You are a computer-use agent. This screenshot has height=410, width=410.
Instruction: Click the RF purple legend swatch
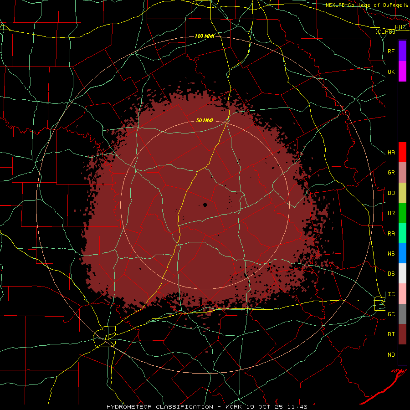[402, 51]
